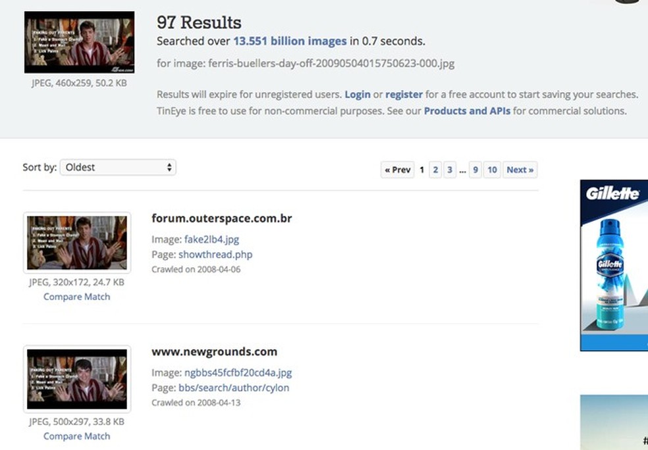Select the www.newgrounds.com domain heading

coord(215,351)
